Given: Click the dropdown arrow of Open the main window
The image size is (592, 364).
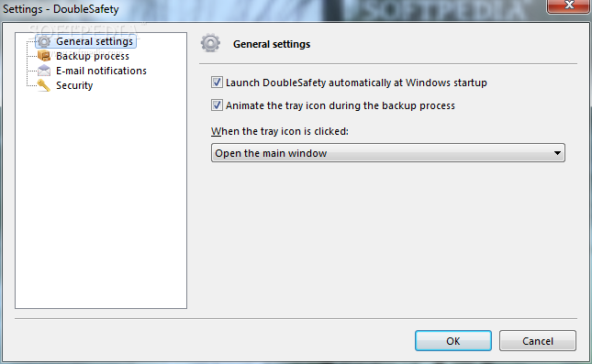Looking at the screenshot, I should (x=557, y=153).
